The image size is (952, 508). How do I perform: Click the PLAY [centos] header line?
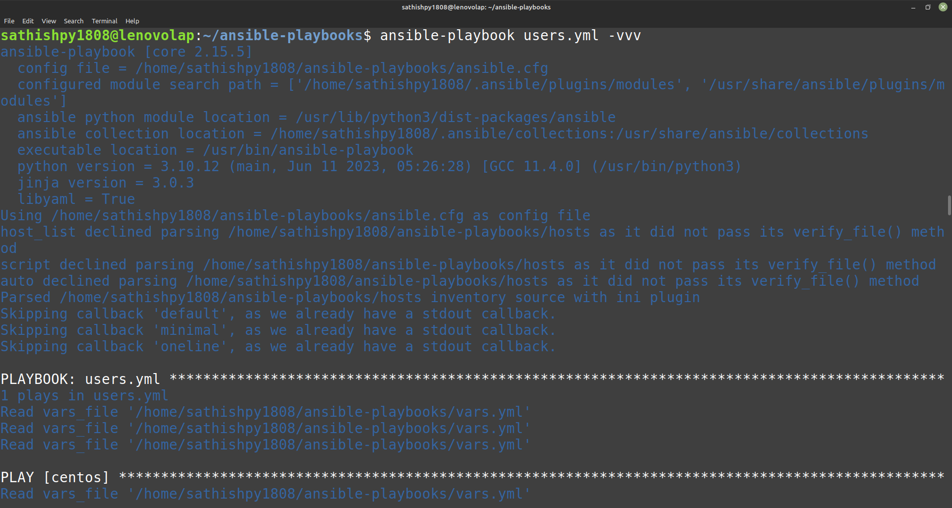55,478
